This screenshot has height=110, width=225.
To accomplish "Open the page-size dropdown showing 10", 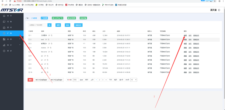I will [x=134, y=80].
